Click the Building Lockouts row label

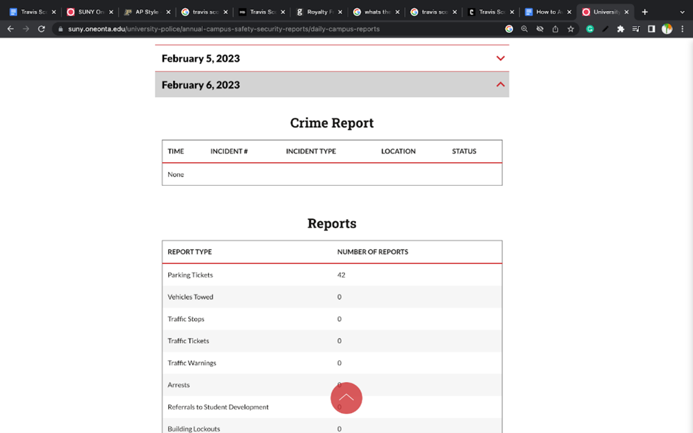click(x=193, y=429)
